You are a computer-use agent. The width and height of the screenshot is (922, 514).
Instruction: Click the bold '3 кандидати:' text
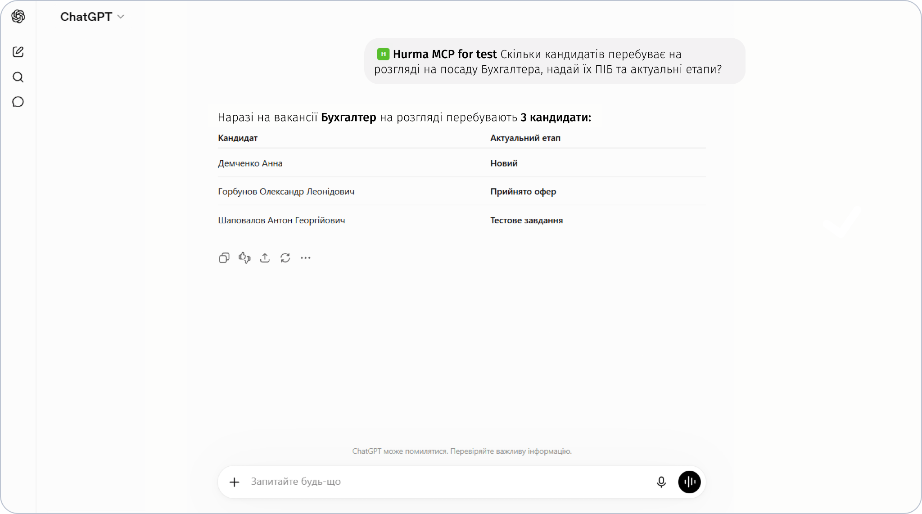pyautogui.click(x=556, y=117)
